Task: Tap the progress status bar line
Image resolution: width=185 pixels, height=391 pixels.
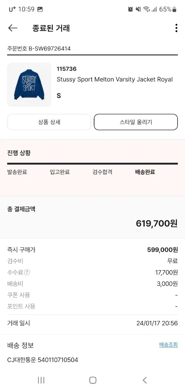Action: (x=92, y=163)
